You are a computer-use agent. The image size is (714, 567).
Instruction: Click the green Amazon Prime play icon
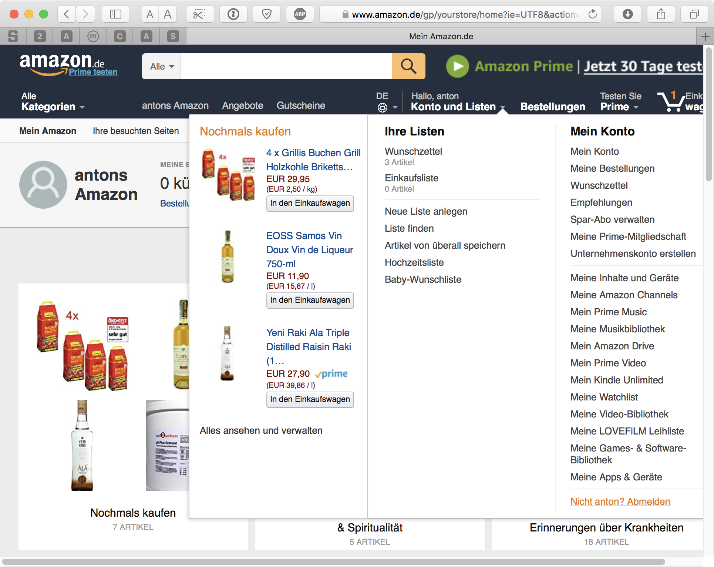(458, 66)
